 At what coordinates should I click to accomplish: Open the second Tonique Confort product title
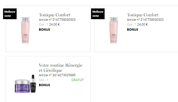pos(143,15)
